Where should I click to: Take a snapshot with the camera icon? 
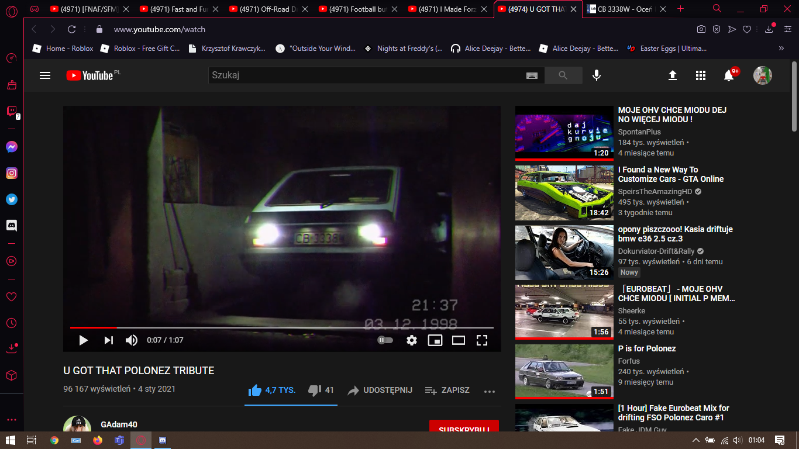tap(701, 29)
